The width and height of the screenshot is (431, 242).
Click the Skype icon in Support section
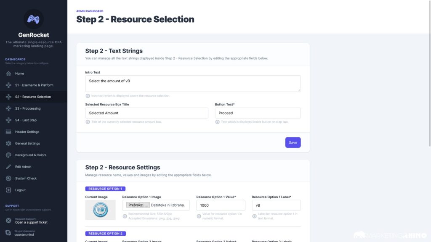tap(8, 232)
